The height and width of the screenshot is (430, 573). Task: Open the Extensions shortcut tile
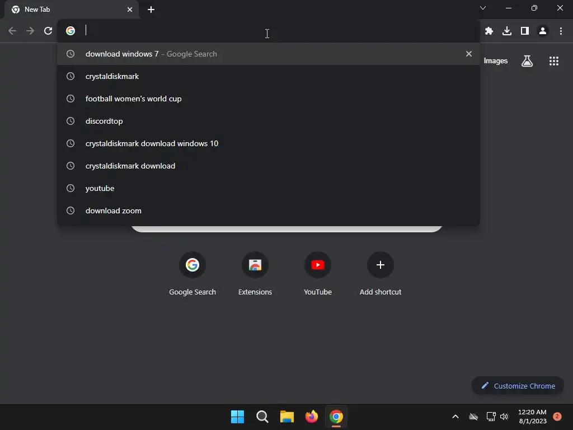(x=255, y=274)
